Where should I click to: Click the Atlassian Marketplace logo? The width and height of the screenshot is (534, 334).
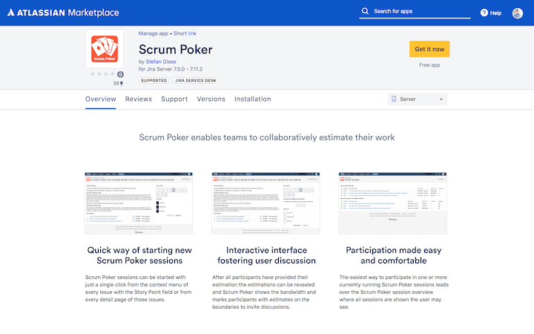63,13
